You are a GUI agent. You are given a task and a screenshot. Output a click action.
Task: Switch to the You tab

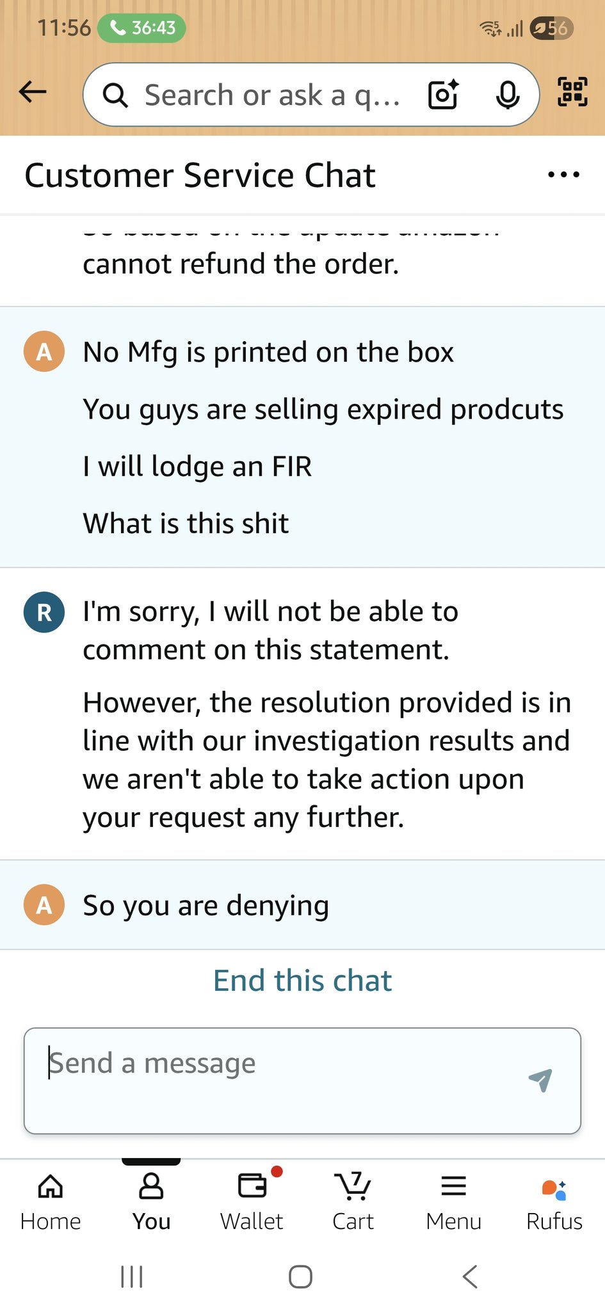[151, 1201]
